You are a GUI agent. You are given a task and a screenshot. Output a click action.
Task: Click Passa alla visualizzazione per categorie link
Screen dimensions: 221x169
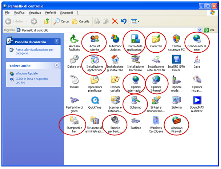click(35, 52)
